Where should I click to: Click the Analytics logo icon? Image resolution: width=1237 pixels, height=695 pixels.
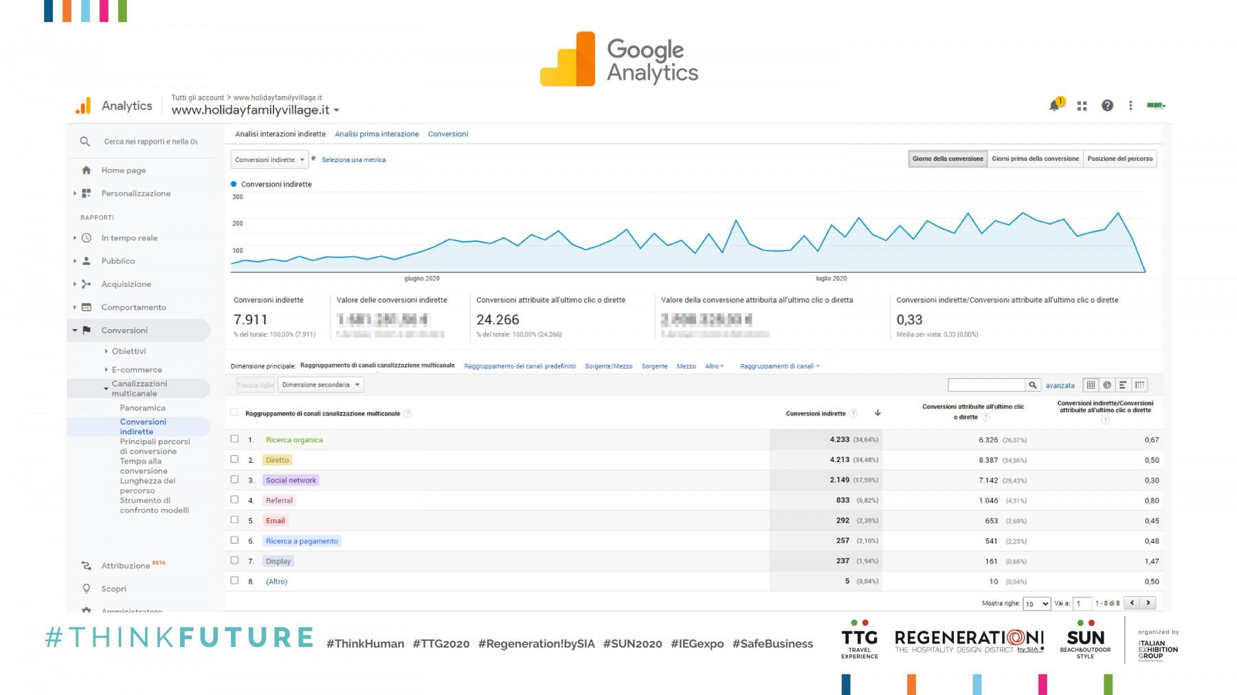pyautogui.click(x=83, y=106)
